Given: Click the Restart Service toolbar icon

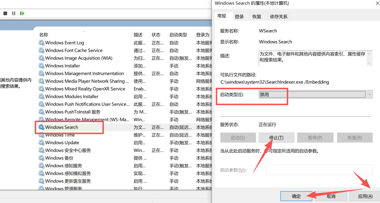Looking at the screenshot, I should point(22,13).
